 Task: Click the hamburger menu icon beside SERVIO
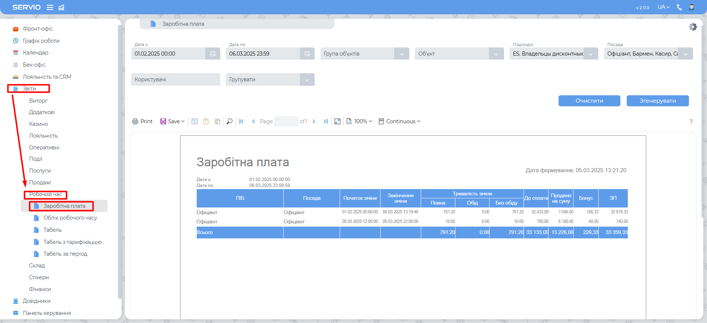point(50,7)
